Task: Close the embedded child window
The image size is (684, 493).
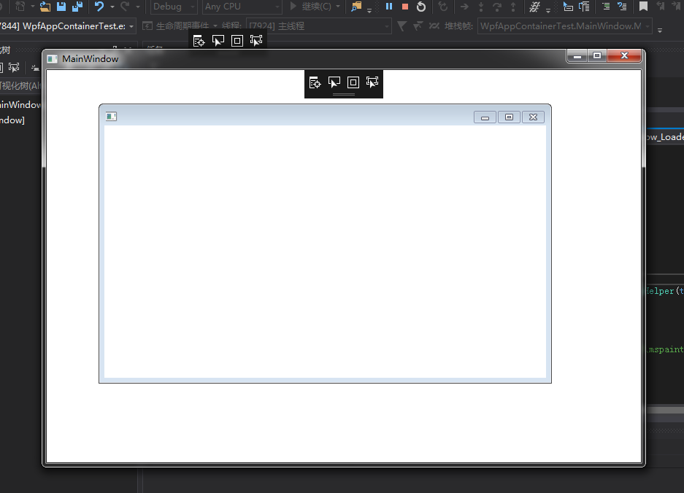Action: point(533,117)
